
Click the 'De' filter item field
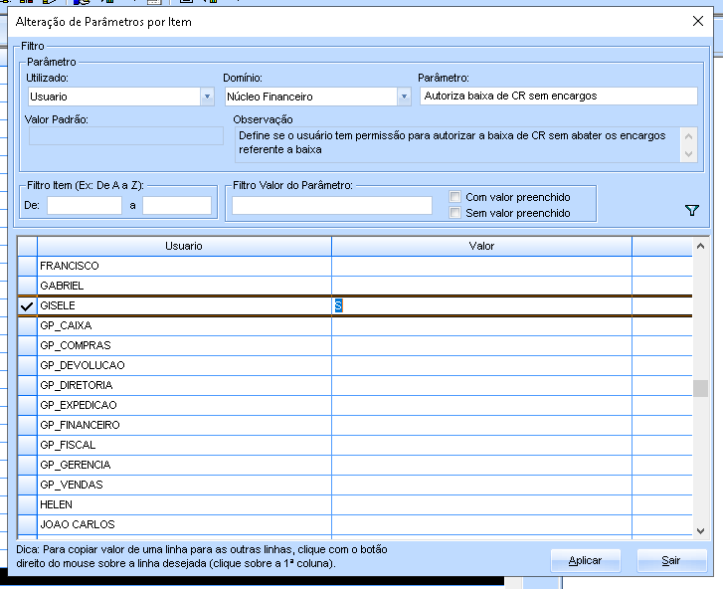click(x=84, y=205)
